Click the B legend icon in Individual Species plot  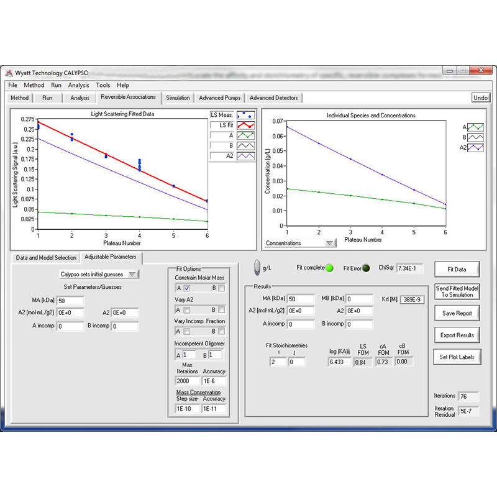pos(475,137)
